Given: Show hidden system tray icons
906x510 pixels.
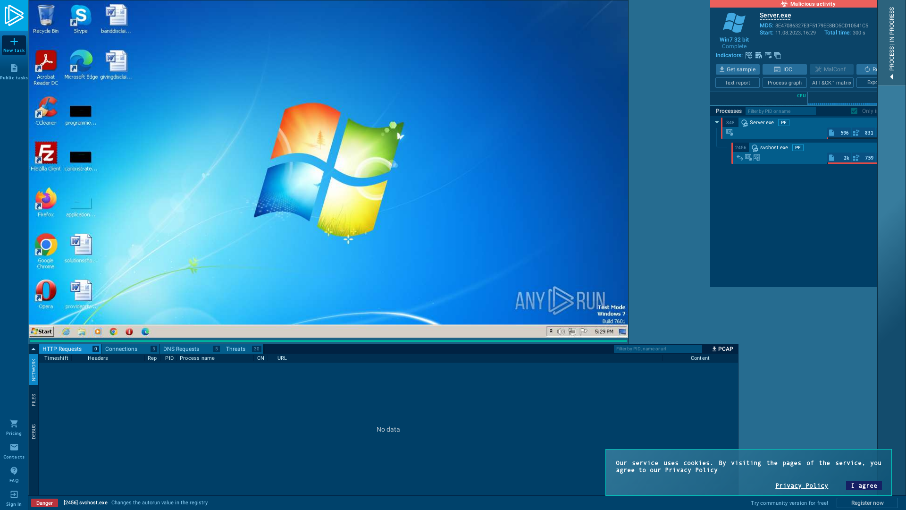Looking at the screenshot, I should [551, 331].
